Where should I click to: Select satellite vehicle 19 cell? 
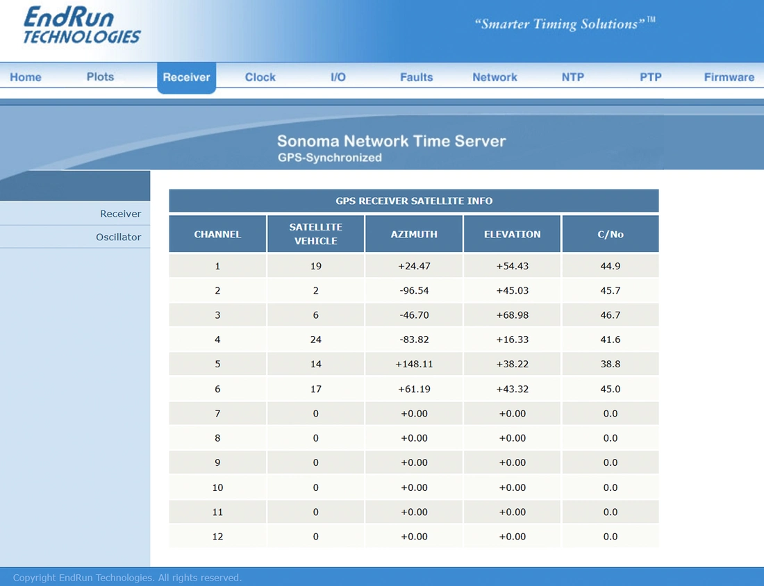316,266
